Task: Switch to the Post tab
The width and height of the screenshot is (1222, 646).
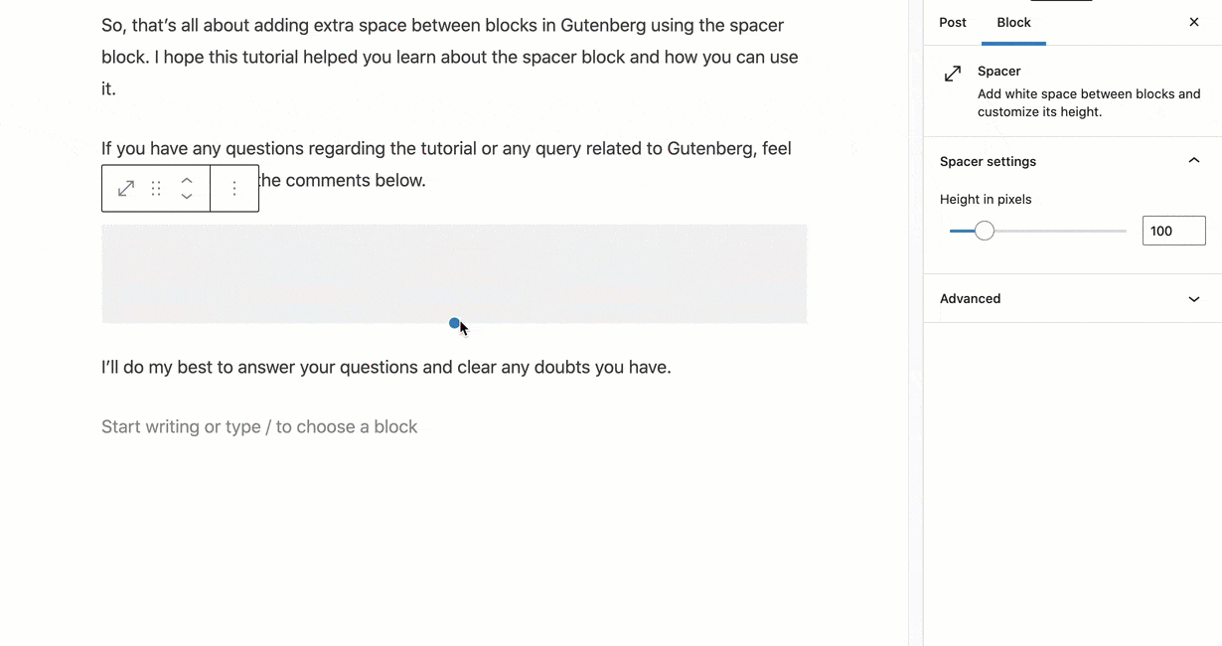Action: (952, 22)
